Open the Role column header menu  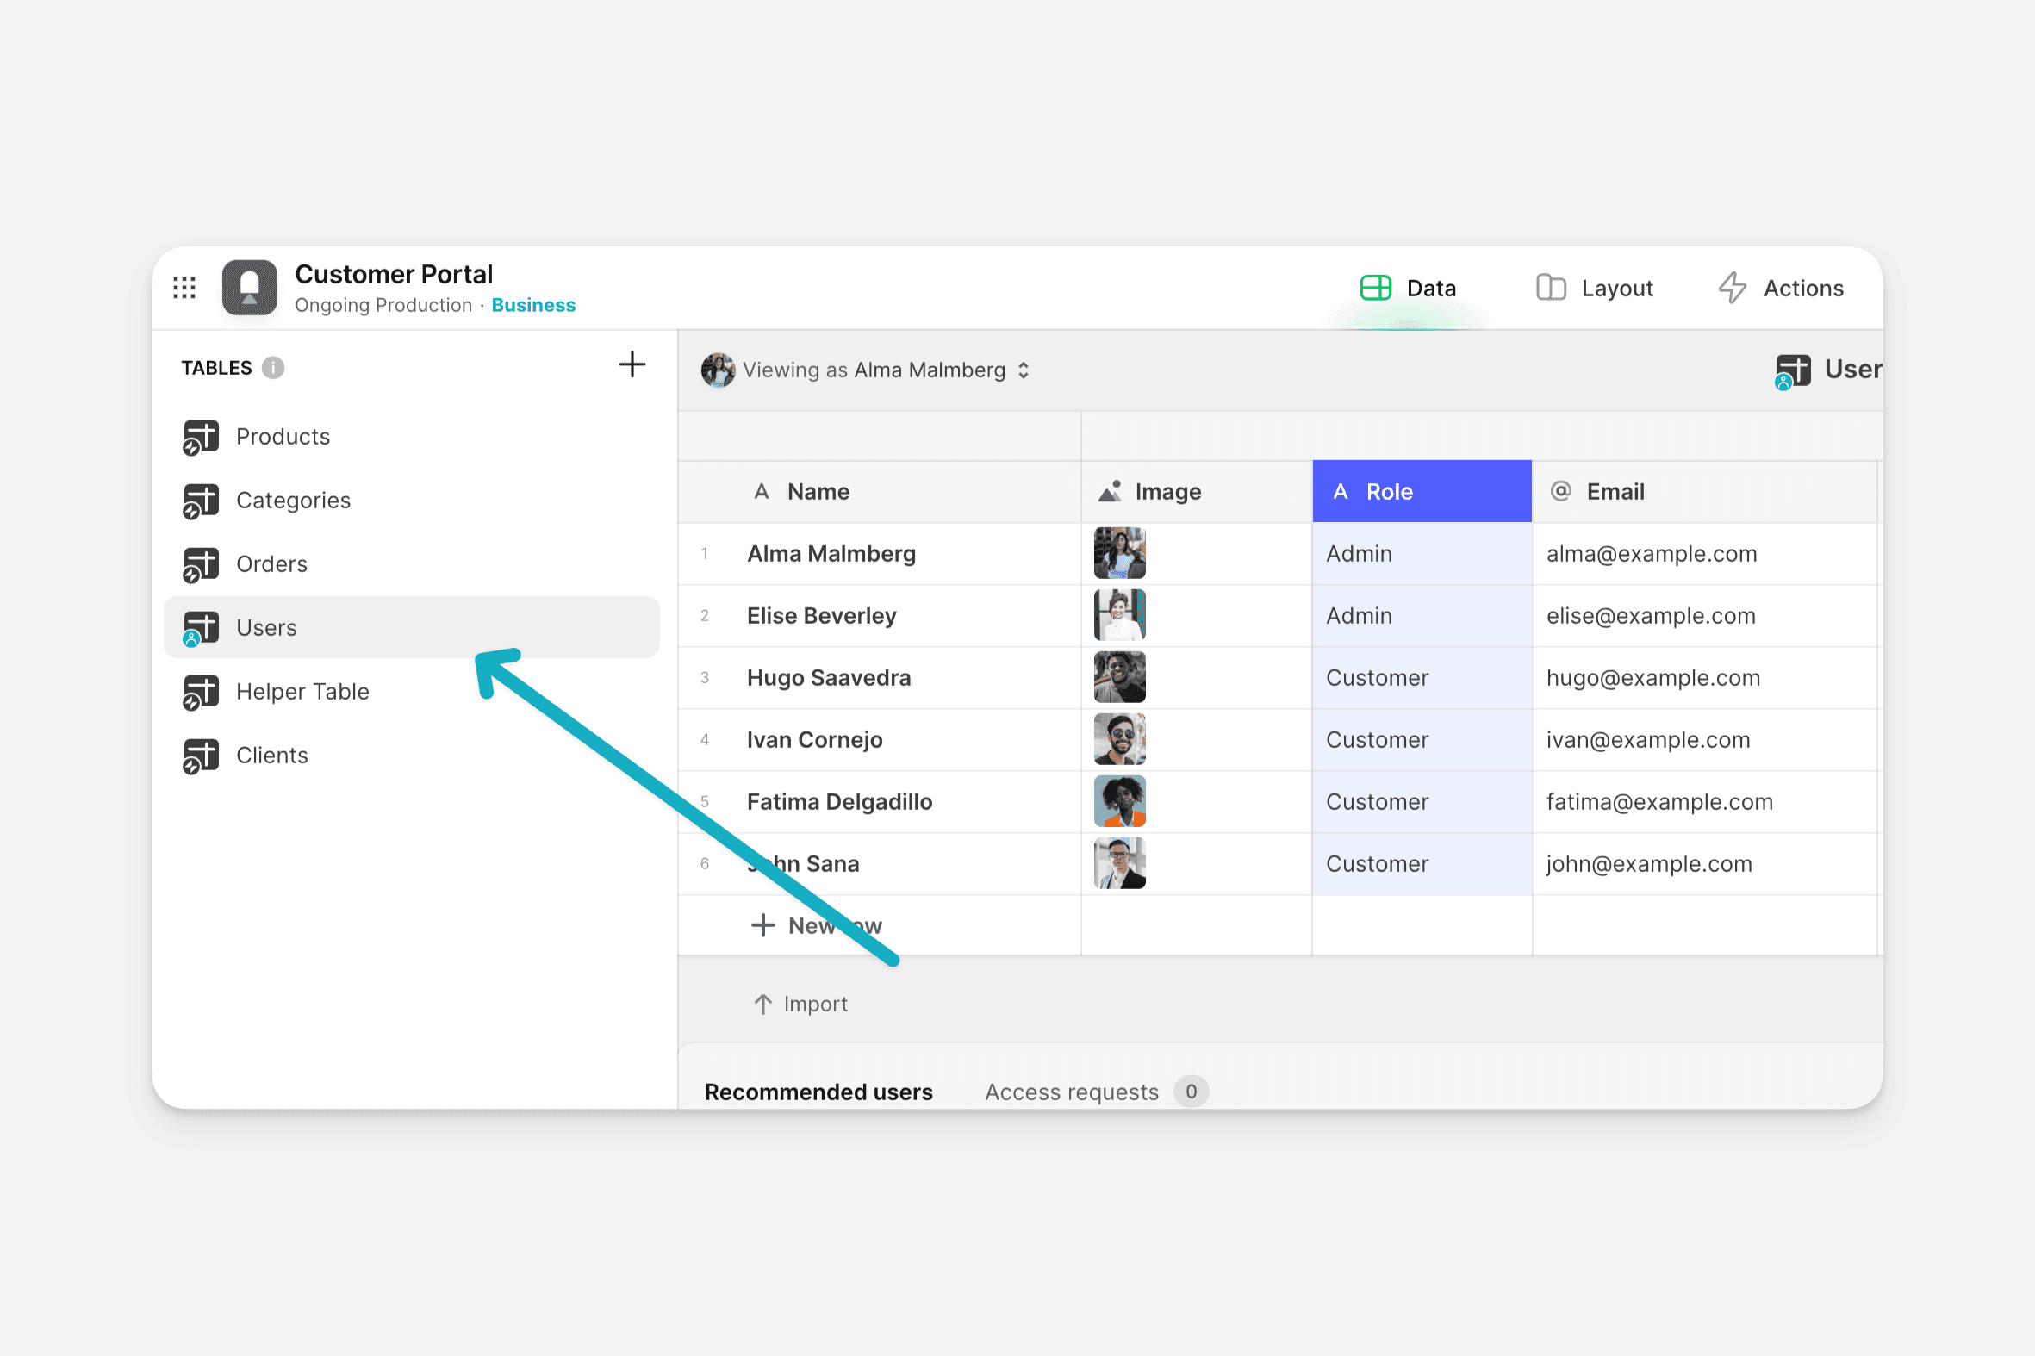click(1421, 492)
